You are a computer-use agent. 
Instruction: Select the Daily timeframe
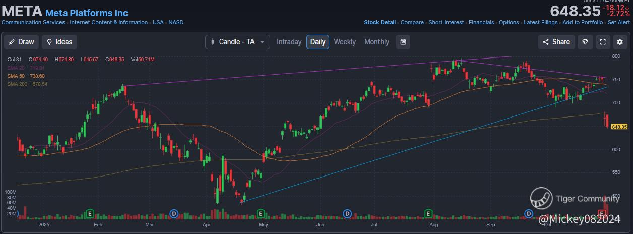318,42
